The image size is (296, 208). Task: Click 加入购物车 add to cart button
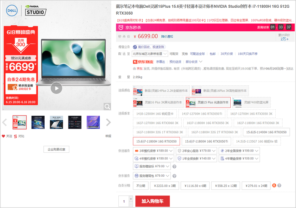152,201
